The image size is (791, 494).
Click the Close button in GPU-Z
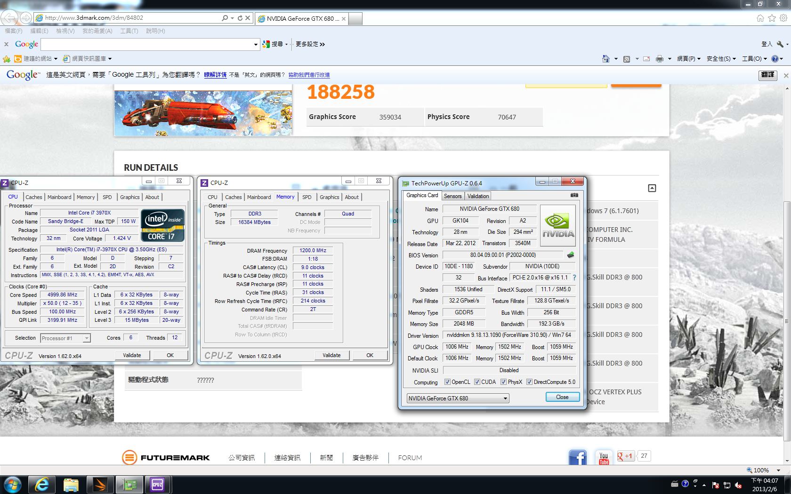(x=562, y=397)
